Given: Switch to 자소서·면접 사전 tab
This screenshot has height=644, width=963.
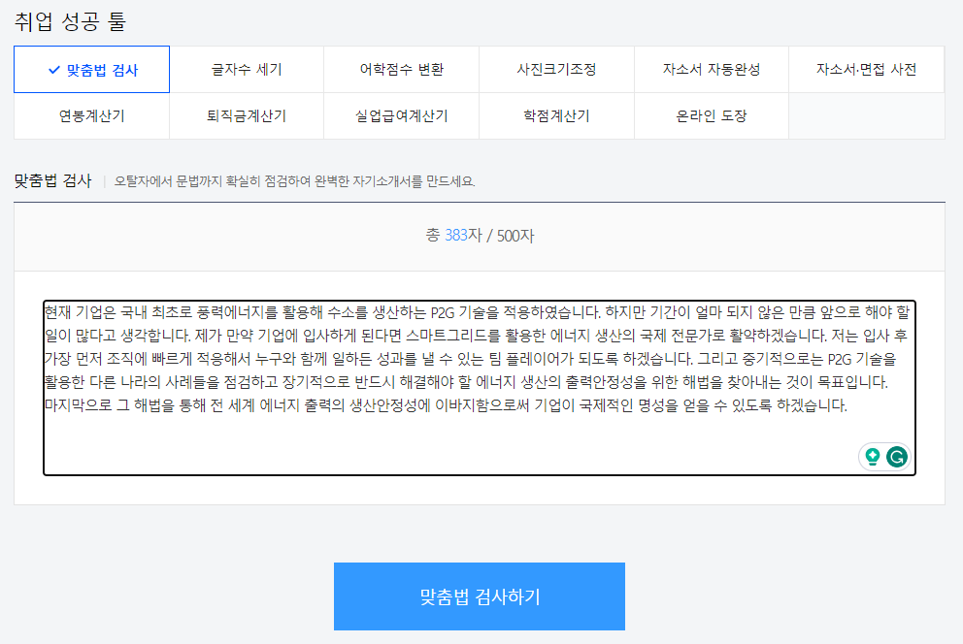Looking at the screenshot, I should [866, 69].
